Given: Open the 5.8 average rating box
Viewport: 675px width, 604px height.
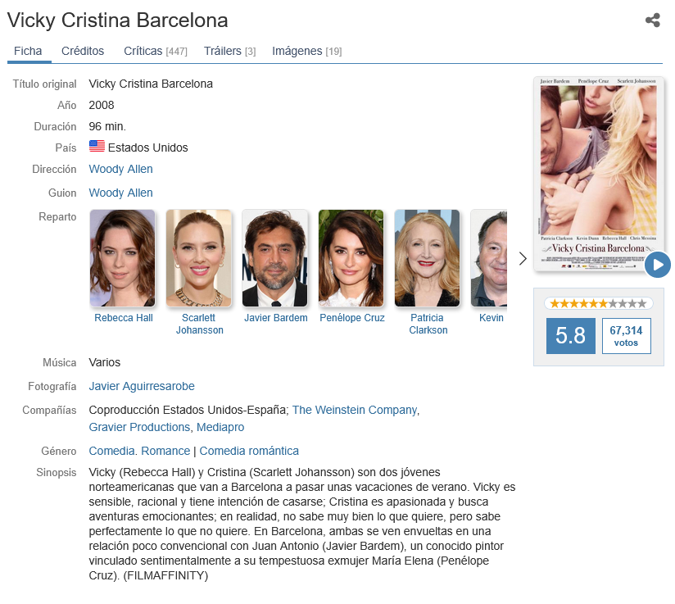Looking at the screenshot, I should [x=570, y=336].
